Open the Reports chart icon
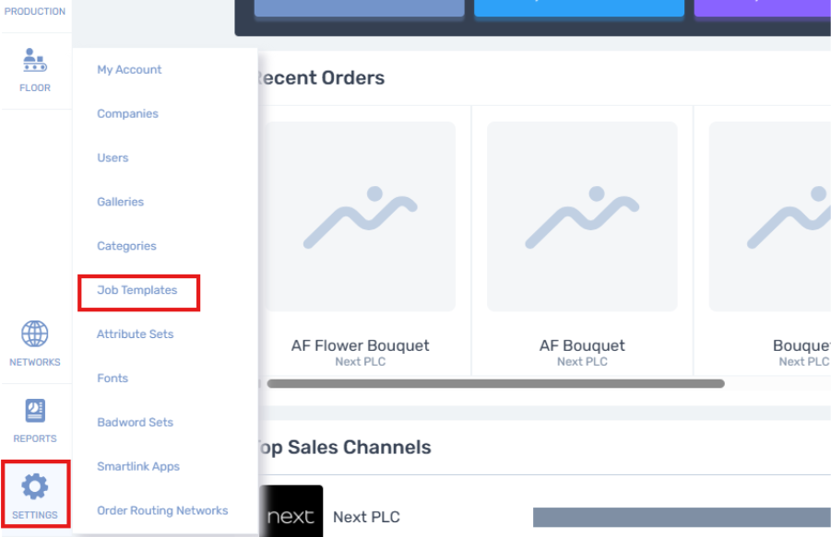Image resolution: width=831 pixels, height=537 pixels. (x=35, y=411)
